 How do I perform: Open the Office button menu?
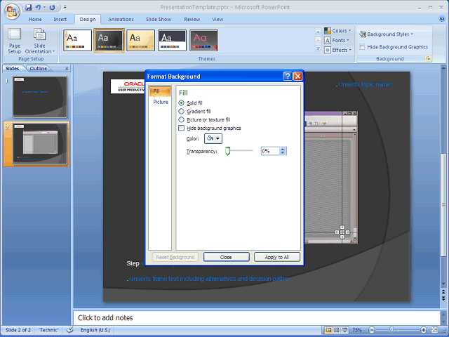pos(11,11)
